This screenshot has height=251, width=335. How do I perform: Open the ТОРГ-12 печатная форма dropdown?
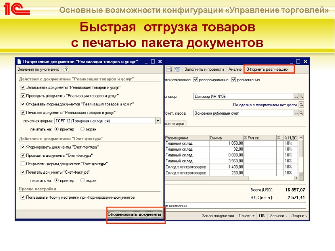(157, 121)
